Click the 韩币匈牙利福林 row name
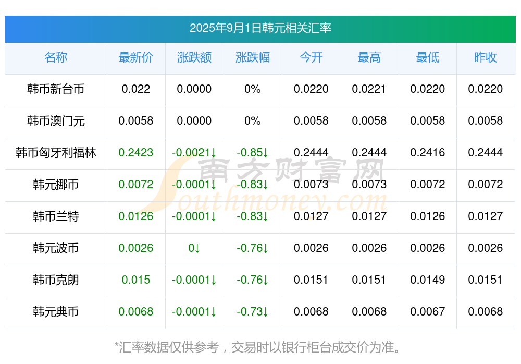Viewport: 521px width, 364px height. click(56, 153)
